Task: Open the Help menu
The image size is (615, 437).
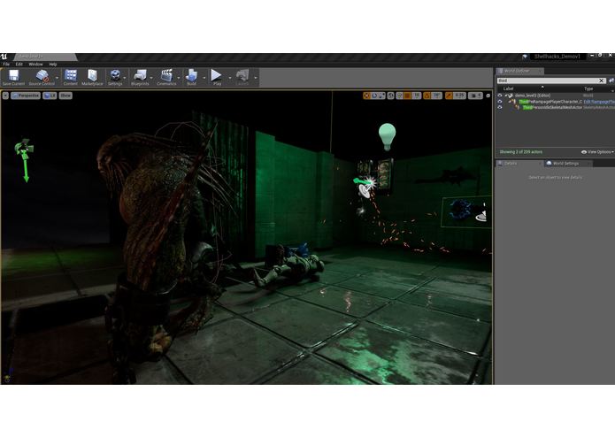Action: point(53,65)
